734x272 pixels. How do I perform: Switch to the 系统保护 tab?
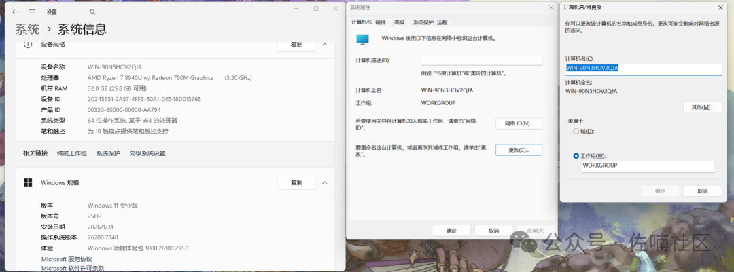point(423,22)
